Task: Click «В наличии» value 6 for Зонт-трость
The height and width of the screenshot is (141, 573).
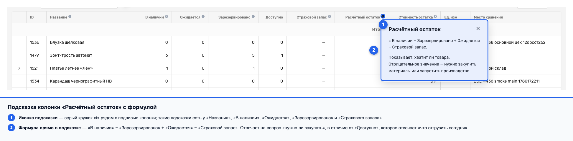Action: [x=167, y=55]
